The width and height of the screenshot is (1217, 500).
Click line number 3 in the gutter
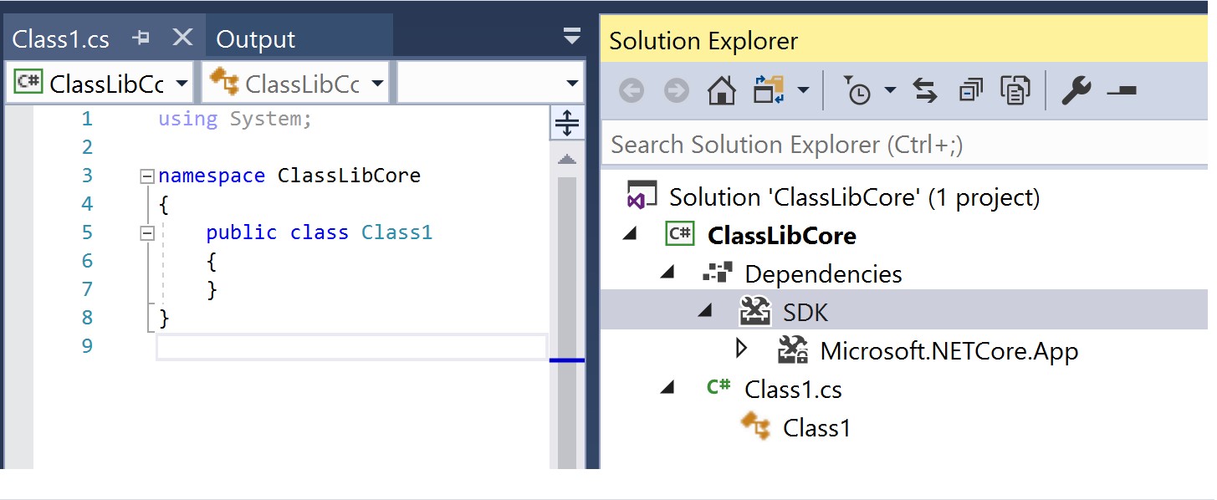point(88,176)
